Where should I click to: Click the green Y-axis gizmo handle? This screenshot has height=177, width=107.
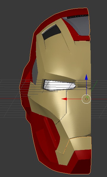click(x=87, y=97)
